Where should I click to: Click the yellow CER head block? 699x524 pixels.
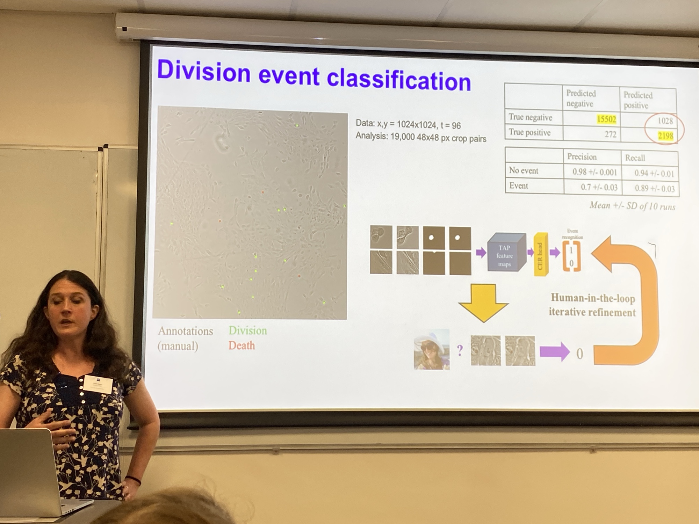540,254
